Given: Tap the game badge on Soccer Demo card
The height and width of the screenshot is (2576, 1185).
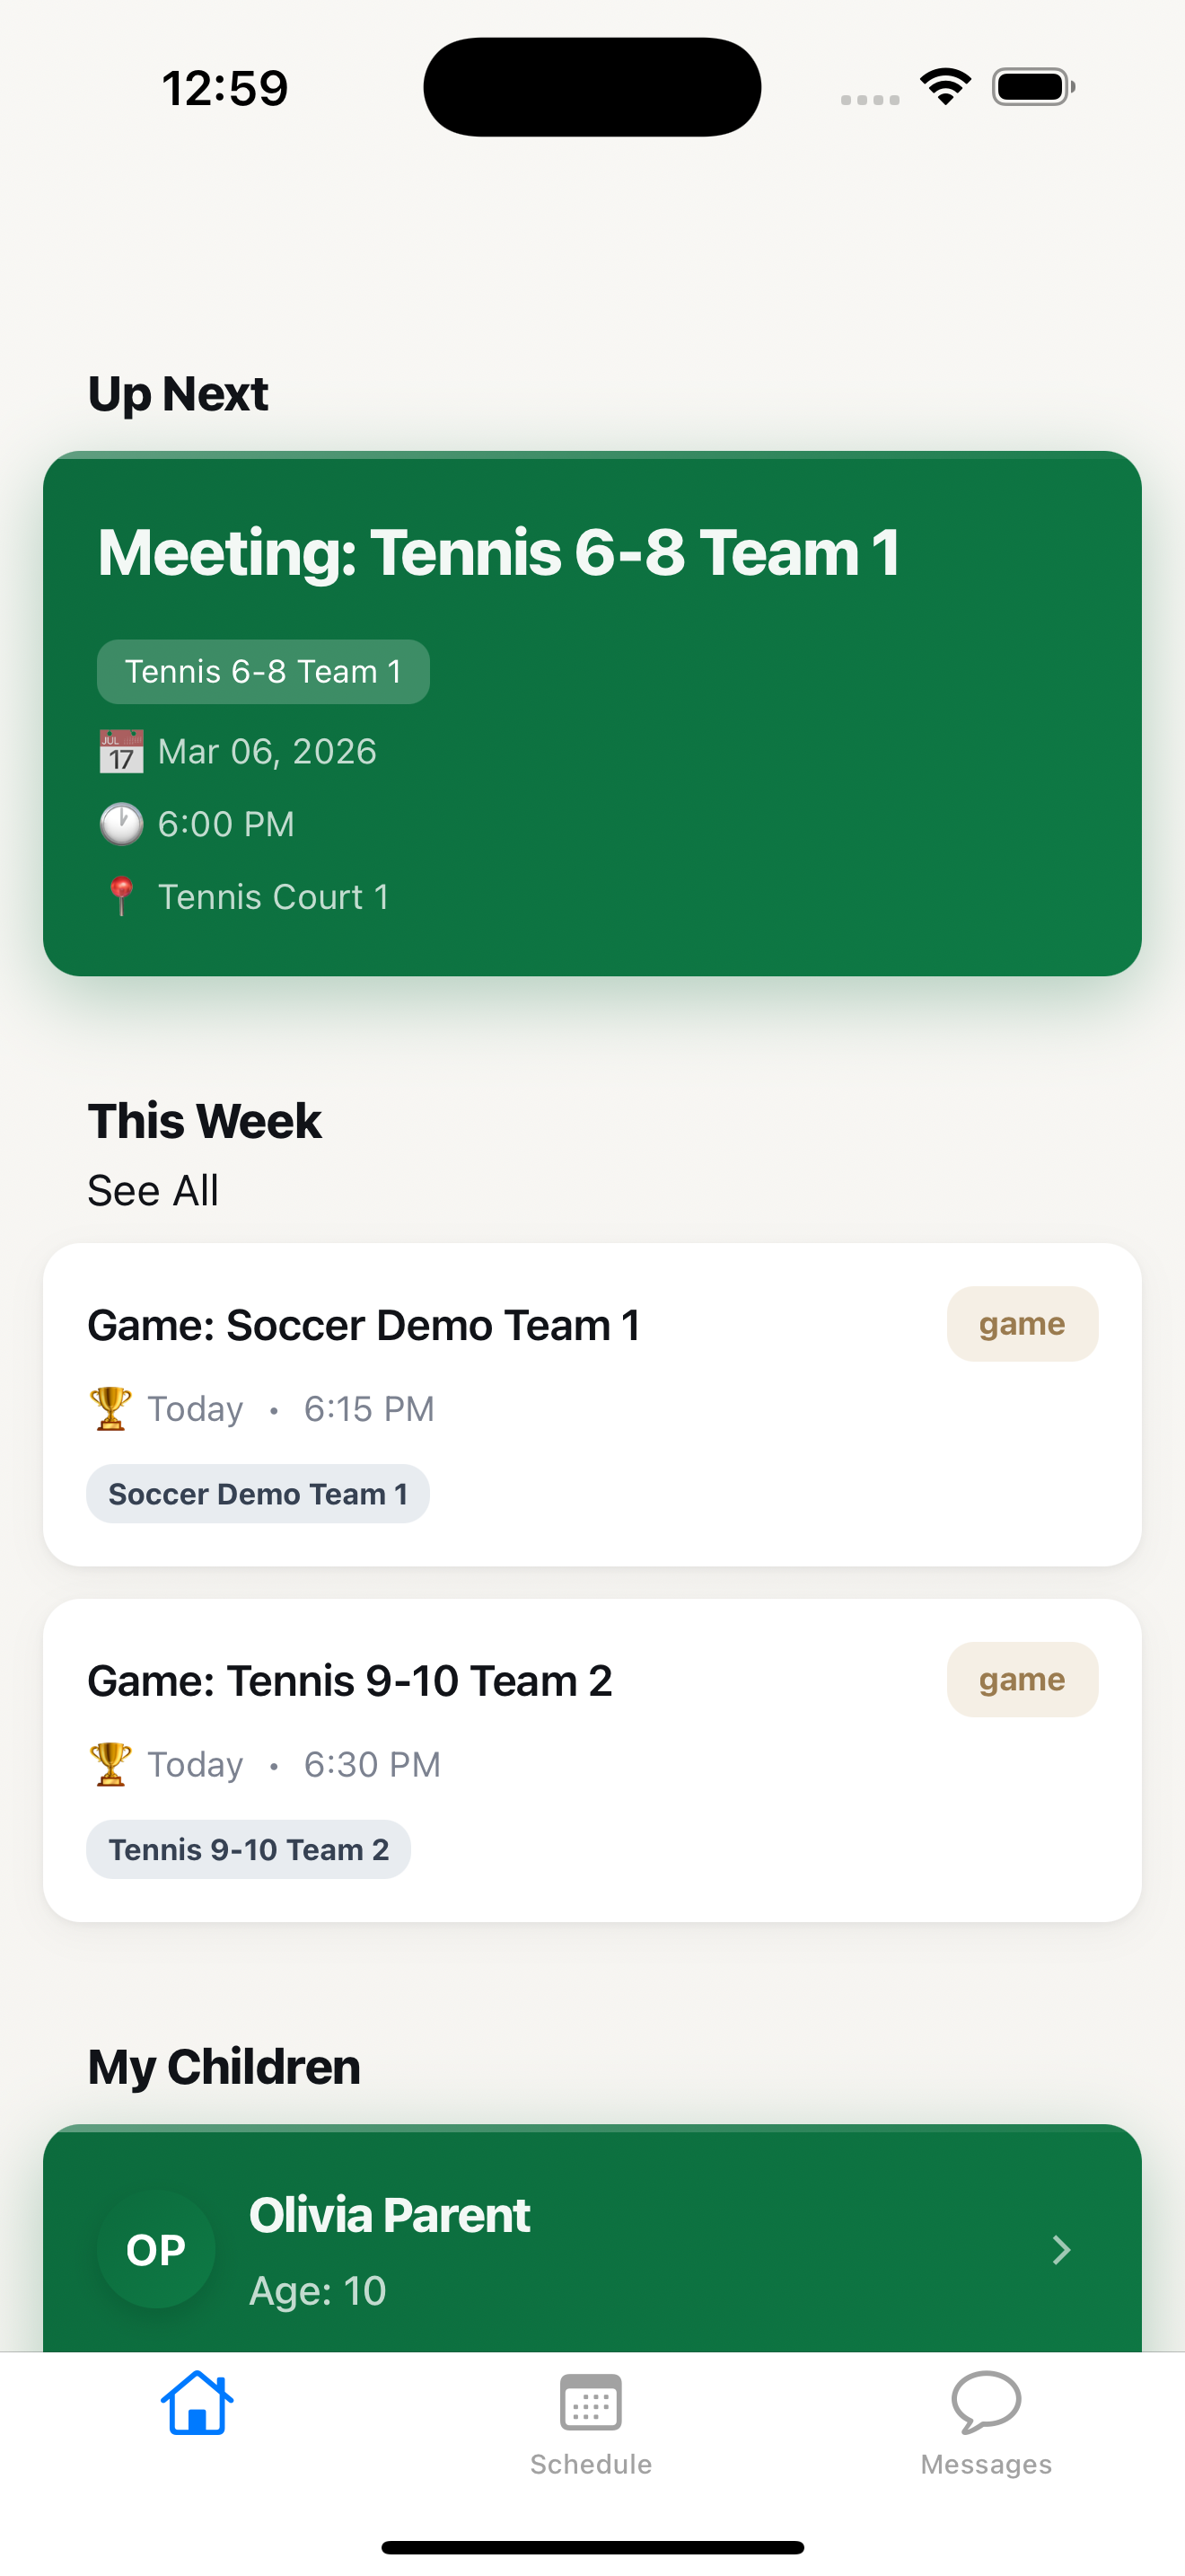Looking at the screenshot, I should 1023,1323.
